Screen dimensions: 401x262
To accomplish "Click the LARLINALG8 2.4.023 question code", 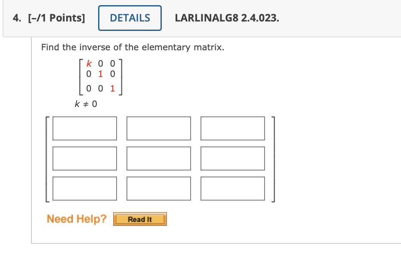I will (x=227, y=18).
